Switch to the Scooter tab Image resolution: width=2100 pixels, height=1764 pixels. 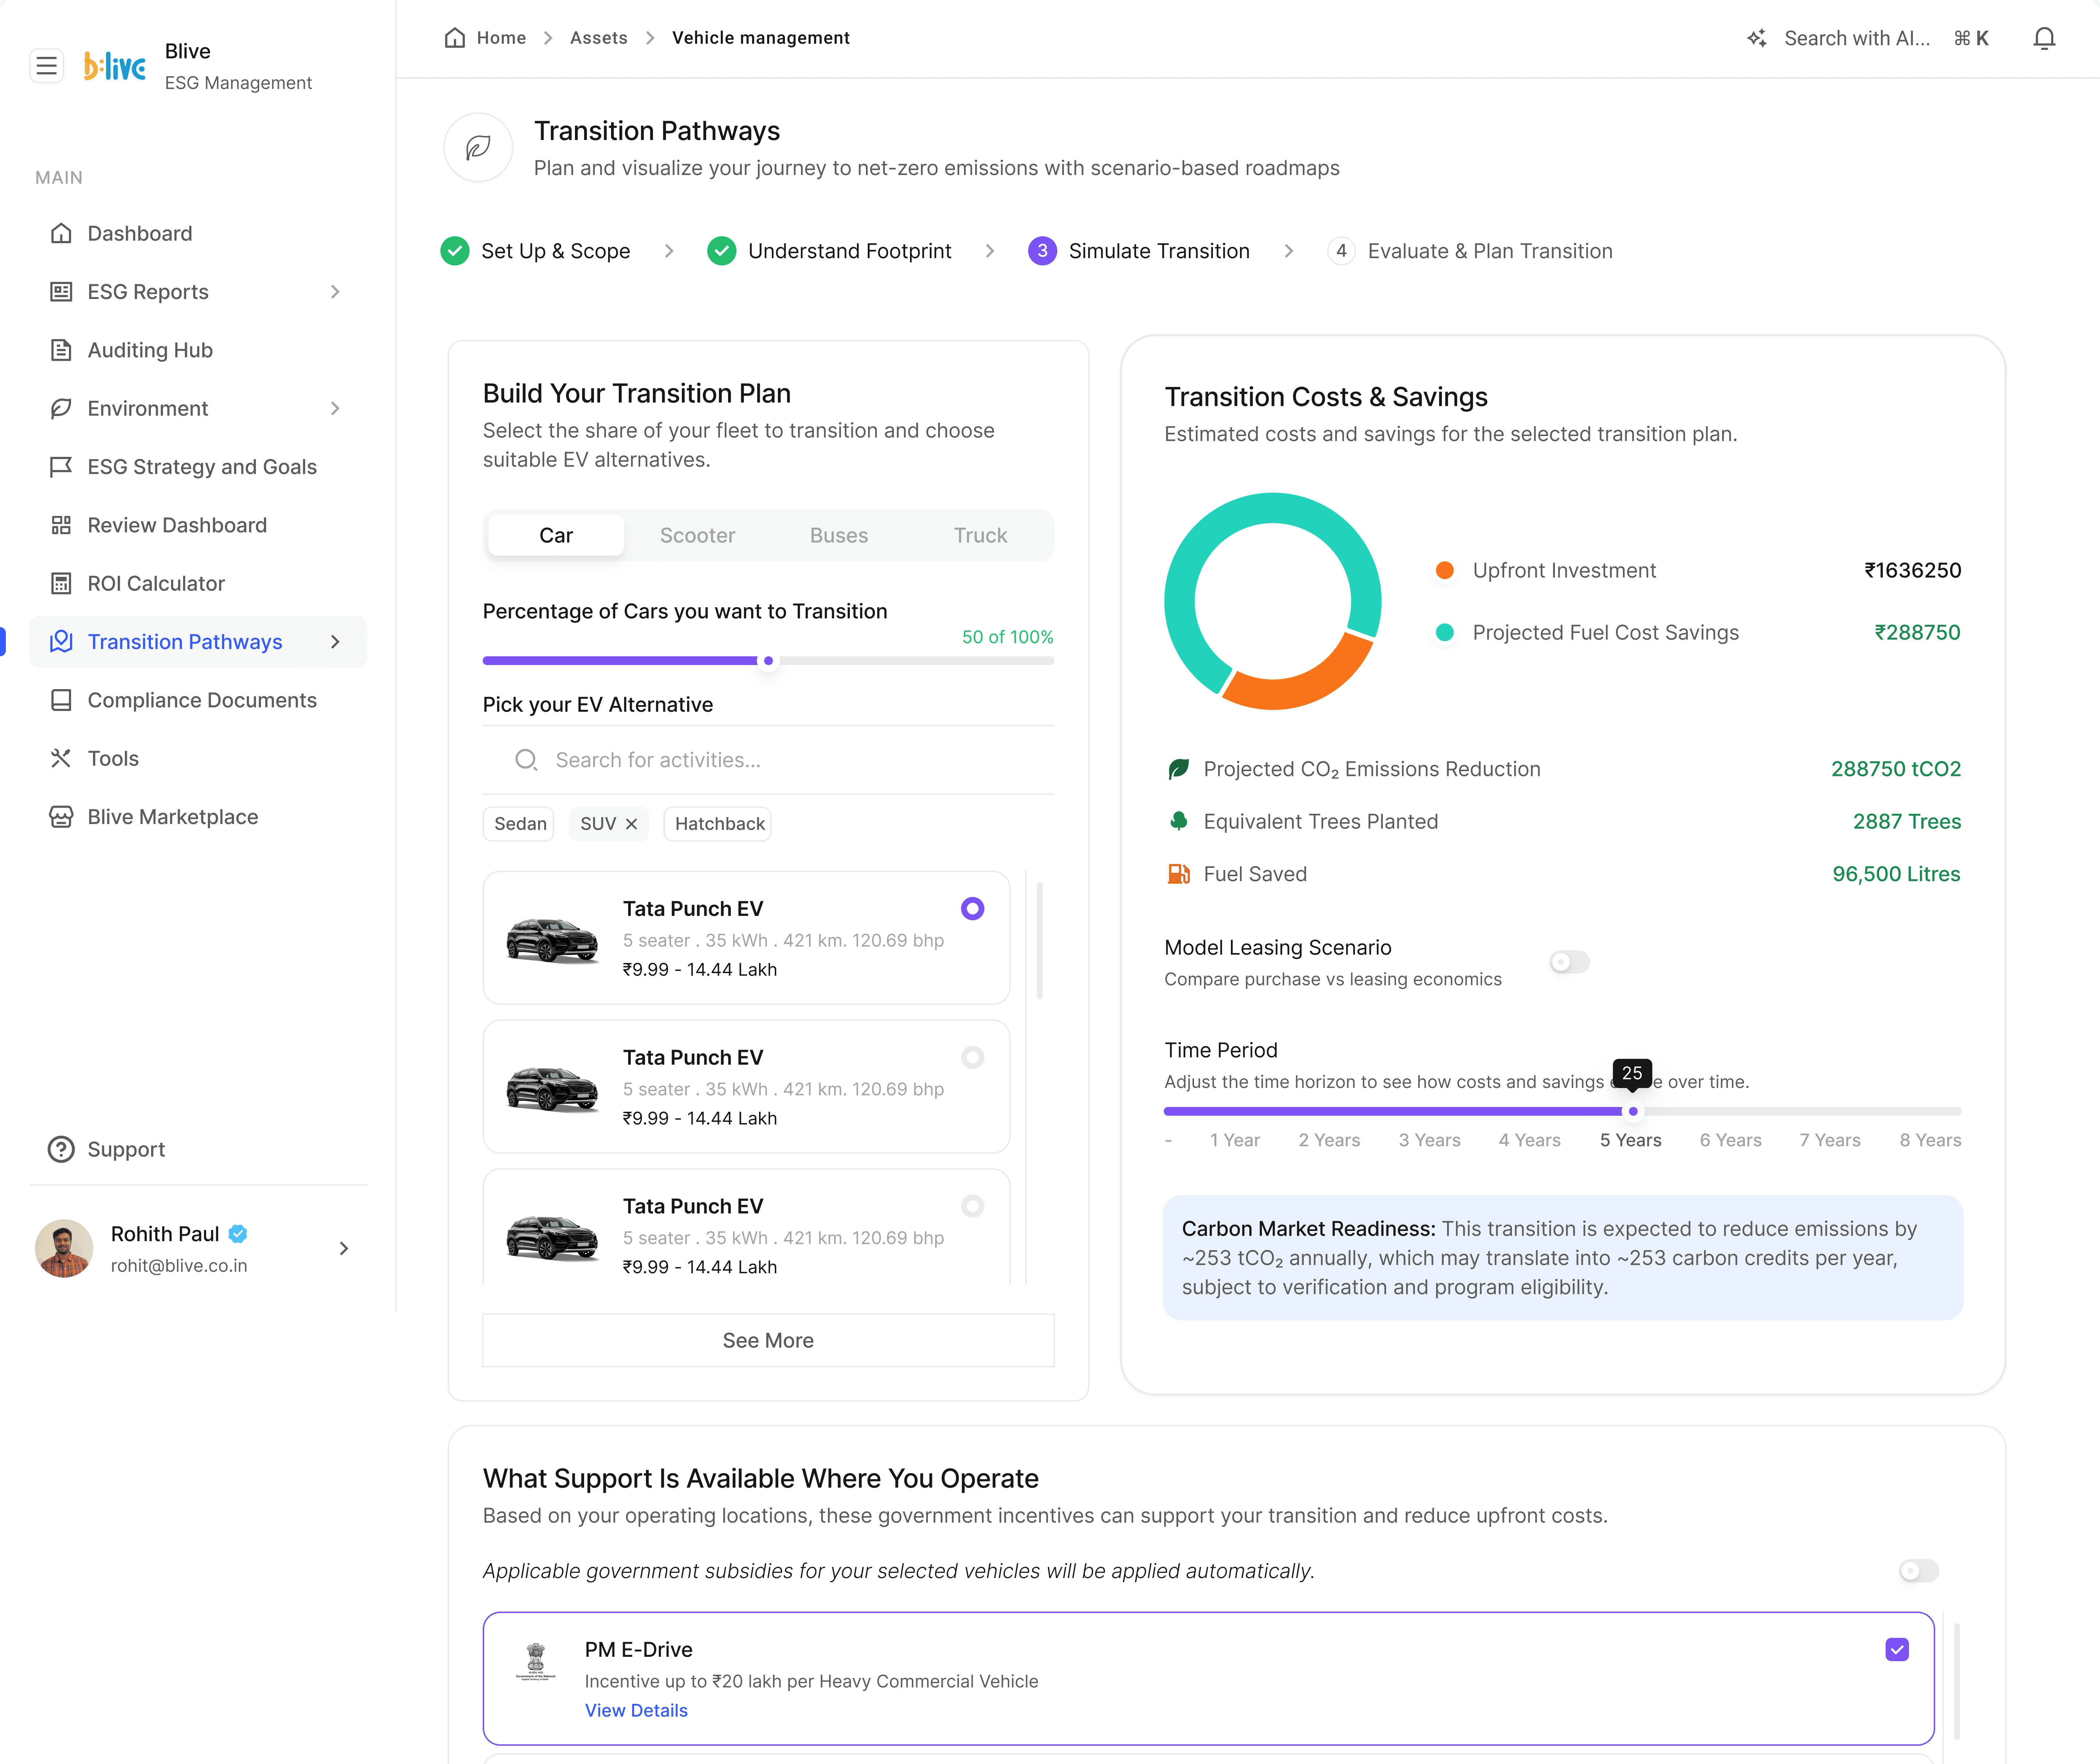click(697, 535)
